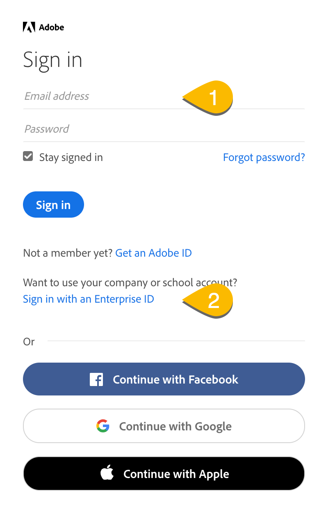Focus the Password input field

(x=164, y=129)
